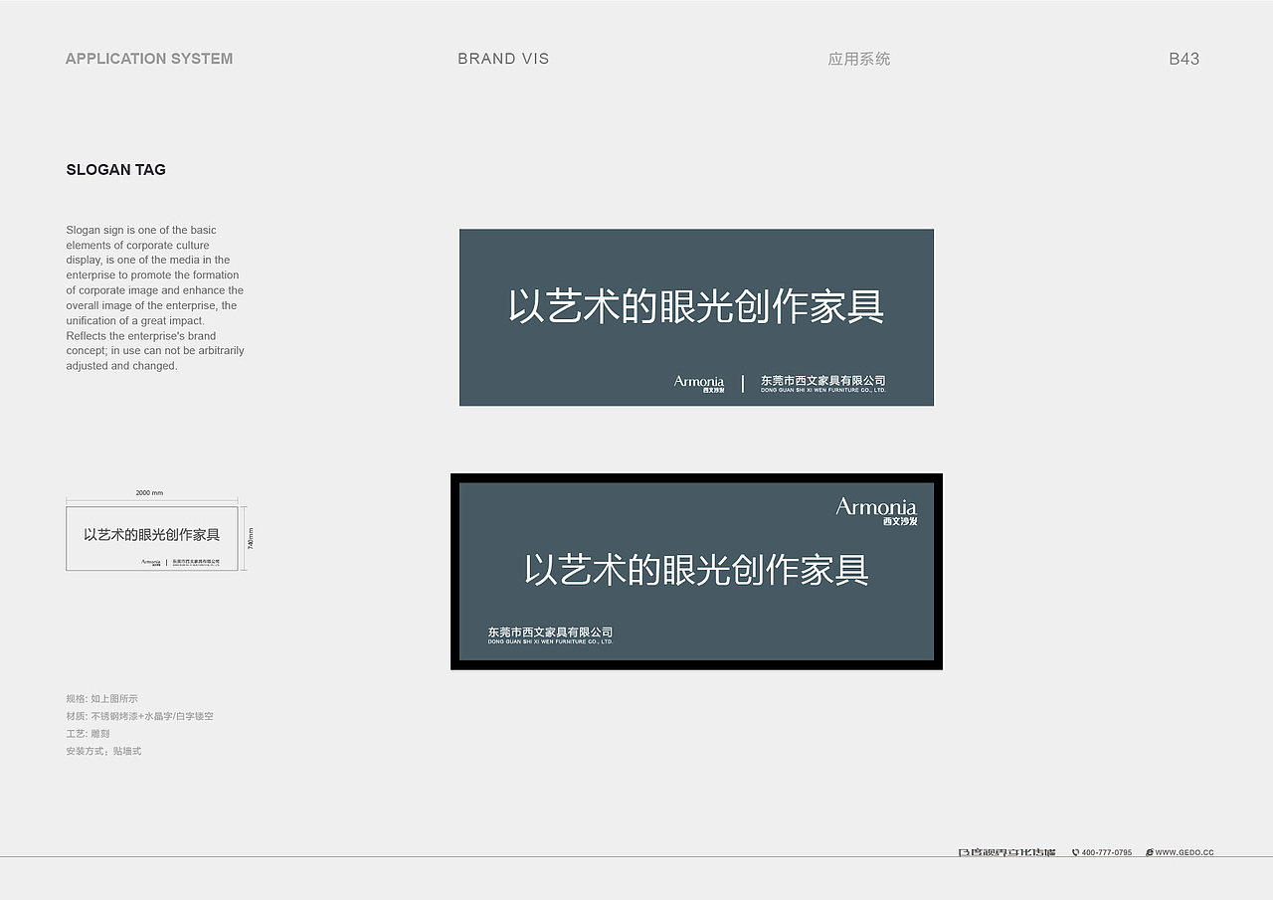
Task: Click the slogan text in the upper sign
Action: (696, 306)
